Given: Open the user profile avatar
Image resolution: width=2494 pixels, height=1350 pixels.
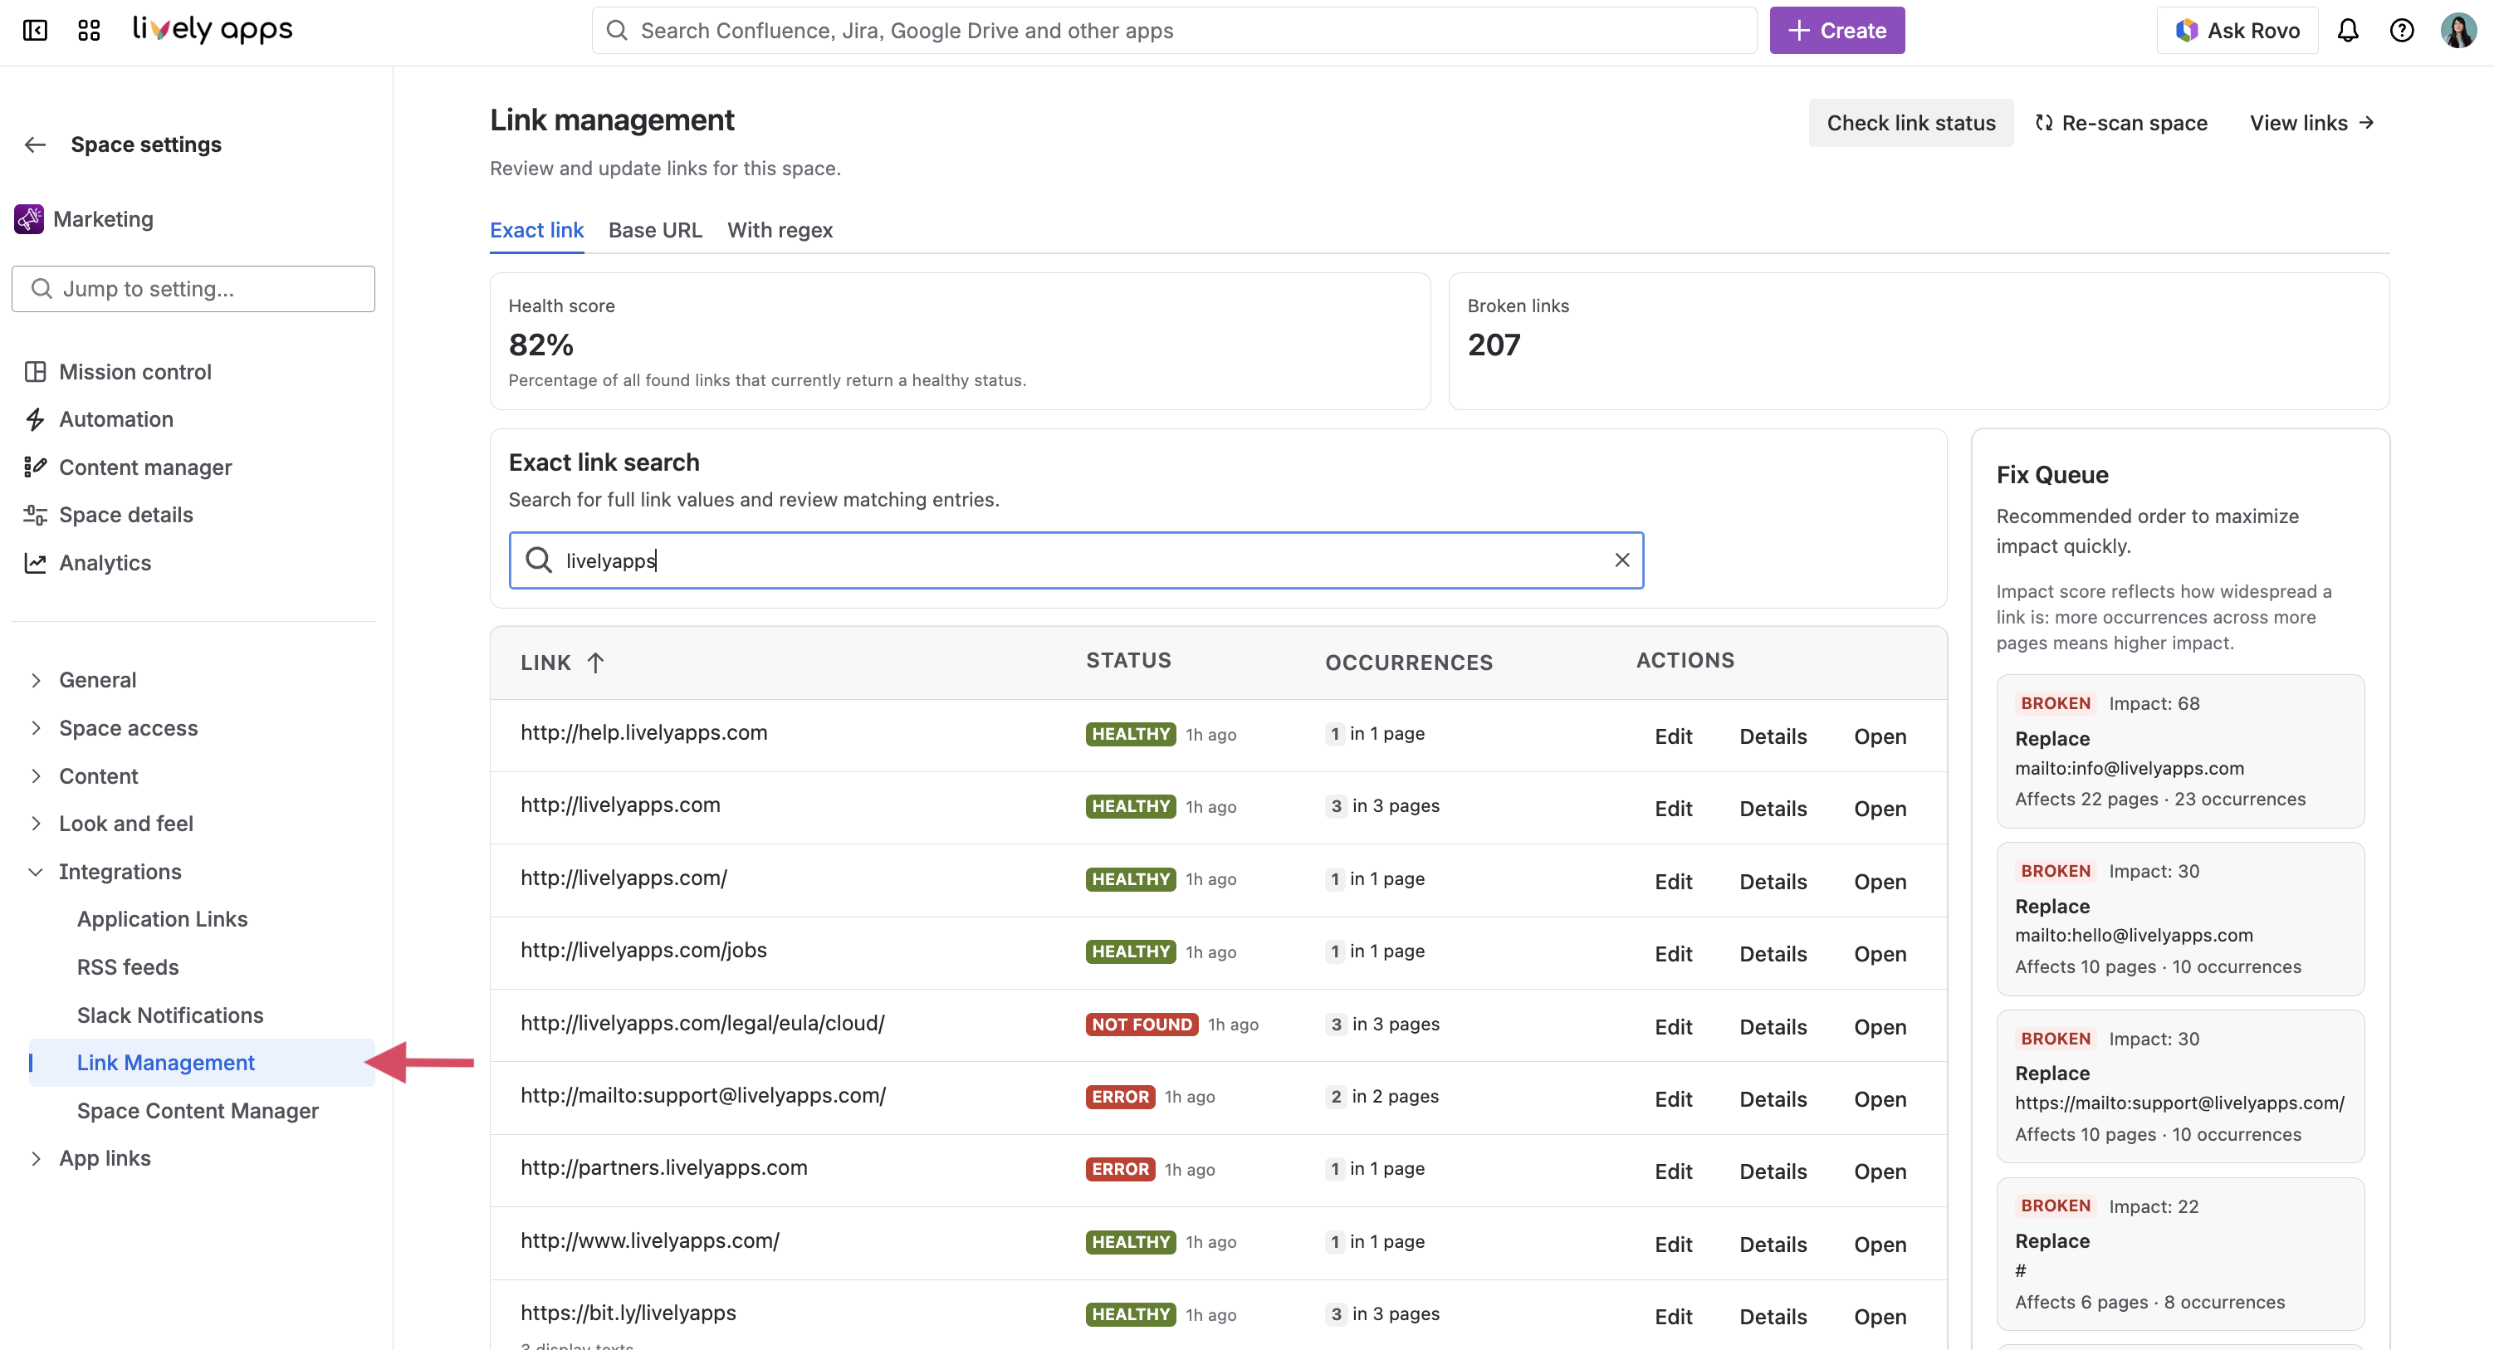Looking at the screenshot, I should tap(2458, 30).
